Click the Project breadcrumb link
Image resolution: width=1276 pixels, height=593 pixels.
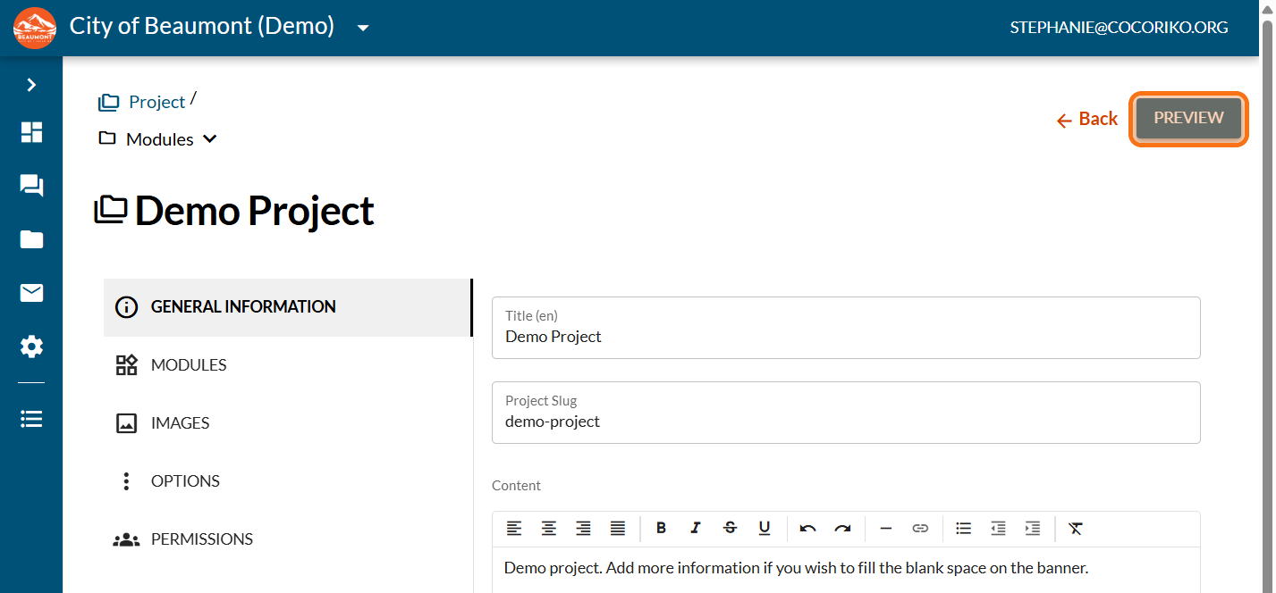[x=156, y=102]
